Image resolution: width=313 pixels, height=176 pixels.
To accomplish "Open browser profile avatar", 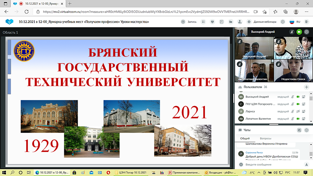I will (x=296, y=12).
